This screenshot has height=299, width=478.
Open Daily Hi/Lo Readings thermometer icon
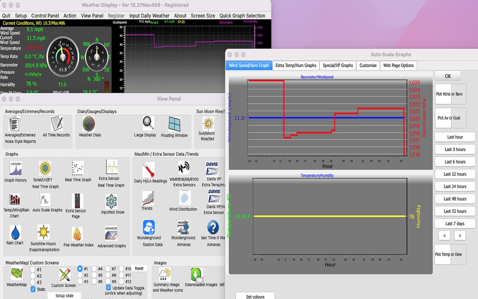(148, 170)
